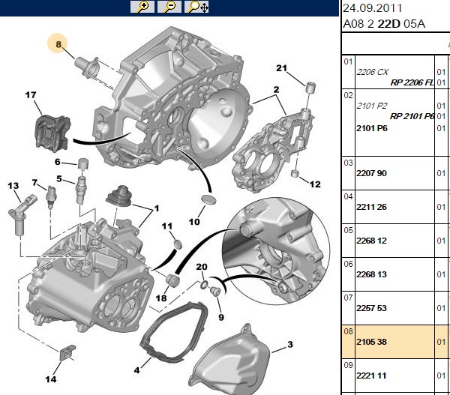Viewport: 450px width, 395px height.
Task: Click callout number 20 in diagram
Action: click(202, 267)
